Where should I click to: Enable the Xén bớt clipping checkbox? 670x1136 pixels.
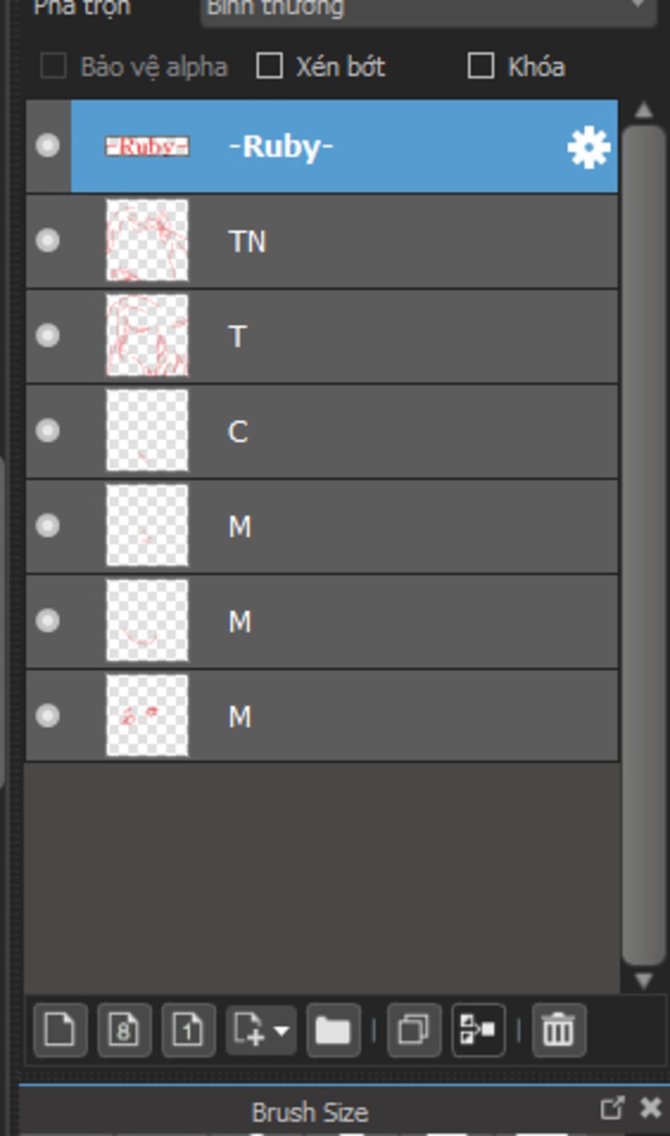coord(270,66)
